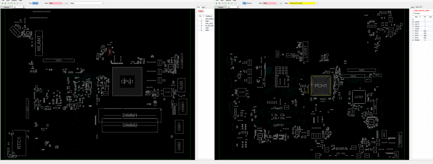Click PCH1 chip on right board
The width and height of the screenshot is (433, 164).
(x=321, y=86)
